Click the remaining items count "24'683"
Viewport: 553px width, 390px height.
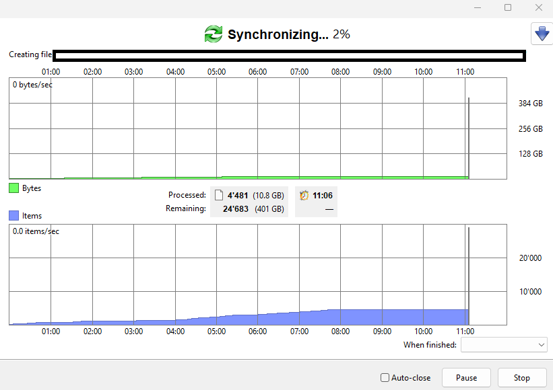(x=236, y=209)
